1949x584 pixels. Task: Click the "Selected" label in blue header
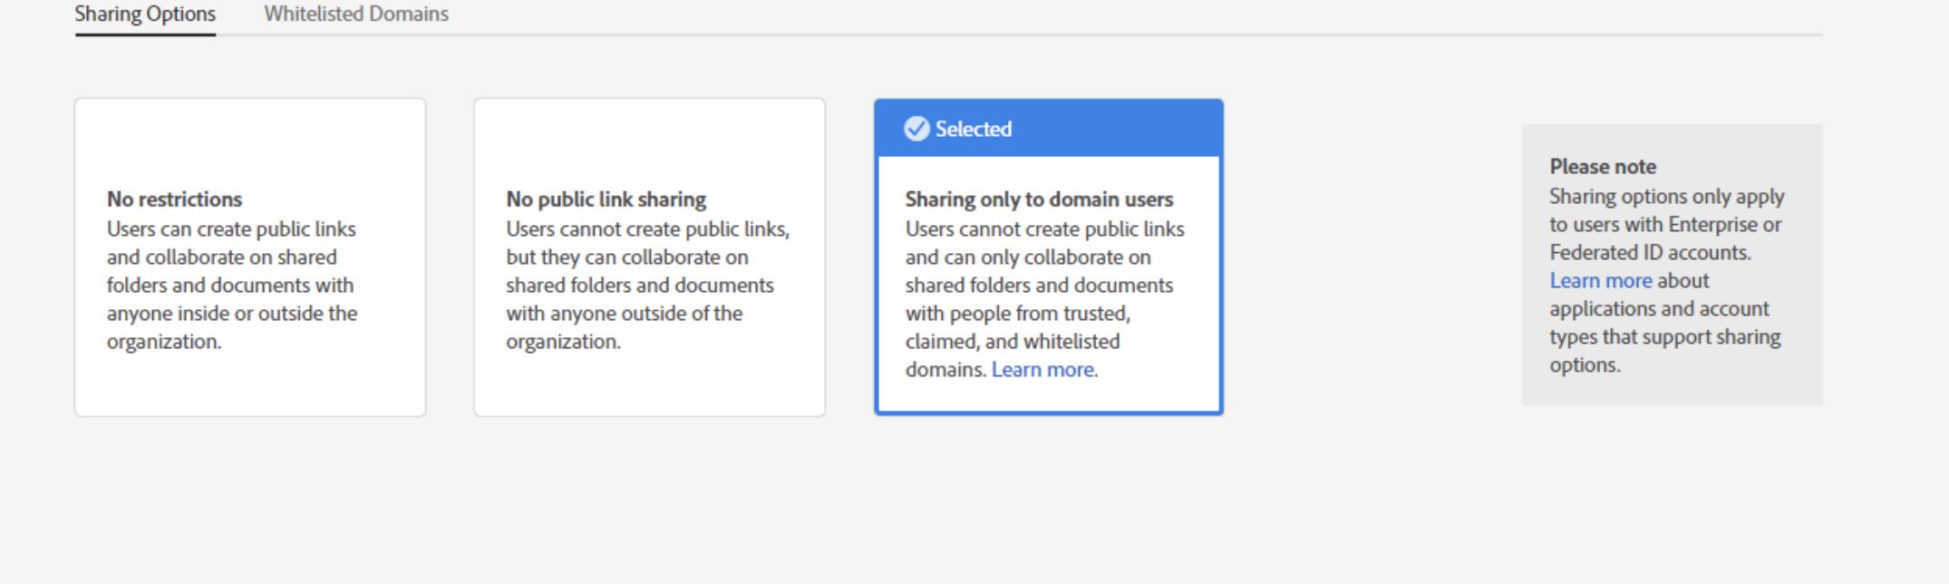[973, 129]
